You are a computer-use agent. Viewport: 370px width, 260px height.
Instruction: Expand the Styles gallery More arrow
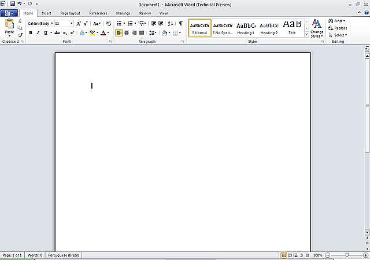pyautogui.click(x=306, y=35)
